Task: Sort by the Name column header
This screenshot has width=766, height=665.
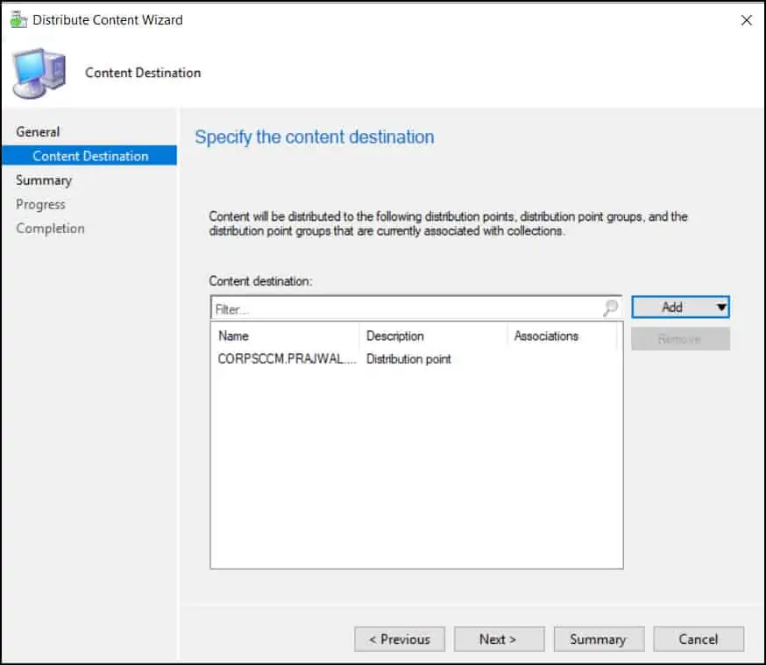Action: [286, 336]
